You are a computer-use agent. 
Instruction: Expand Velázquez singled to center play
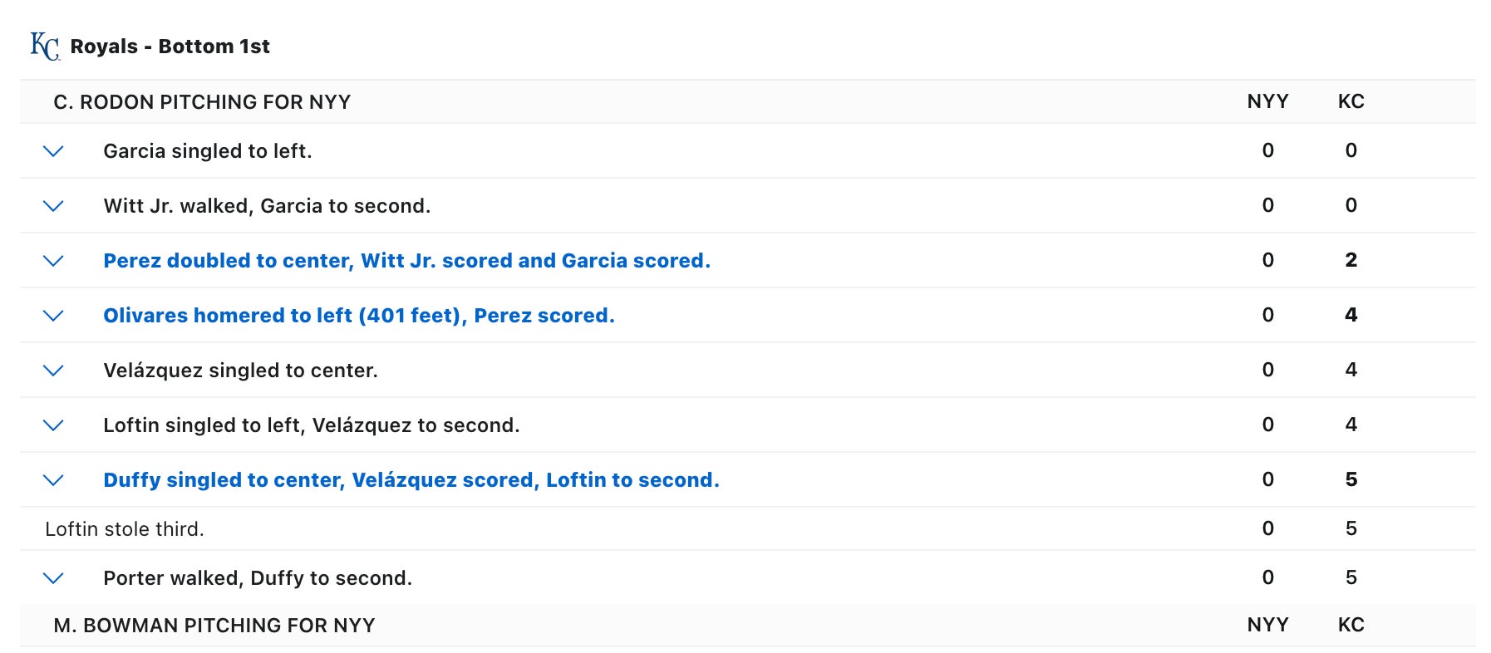(53, 371)
